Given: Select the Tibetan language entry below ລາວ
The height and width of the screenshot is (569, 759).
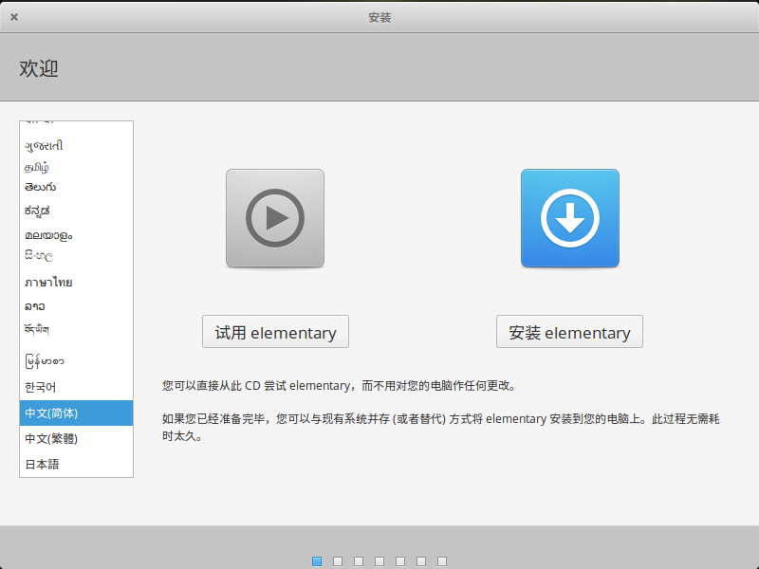Looking at the screenshot, I should click(x=38, y=329).
